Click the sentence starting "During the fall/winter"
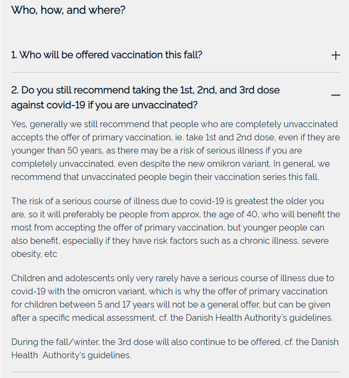The image size is (349, 378). 174,342
